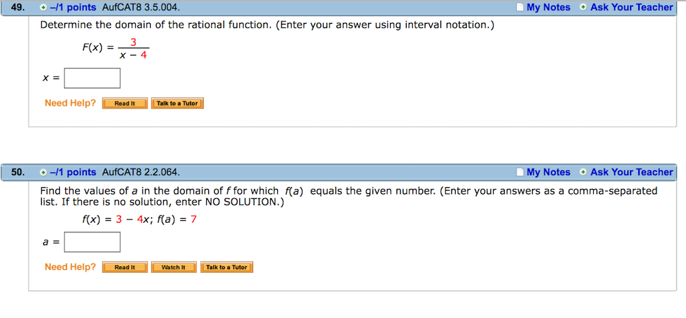Click Read It button under question 50
The height and width of the screenshot is (318, 686).
pyautogui.click(x=124, y=267)
